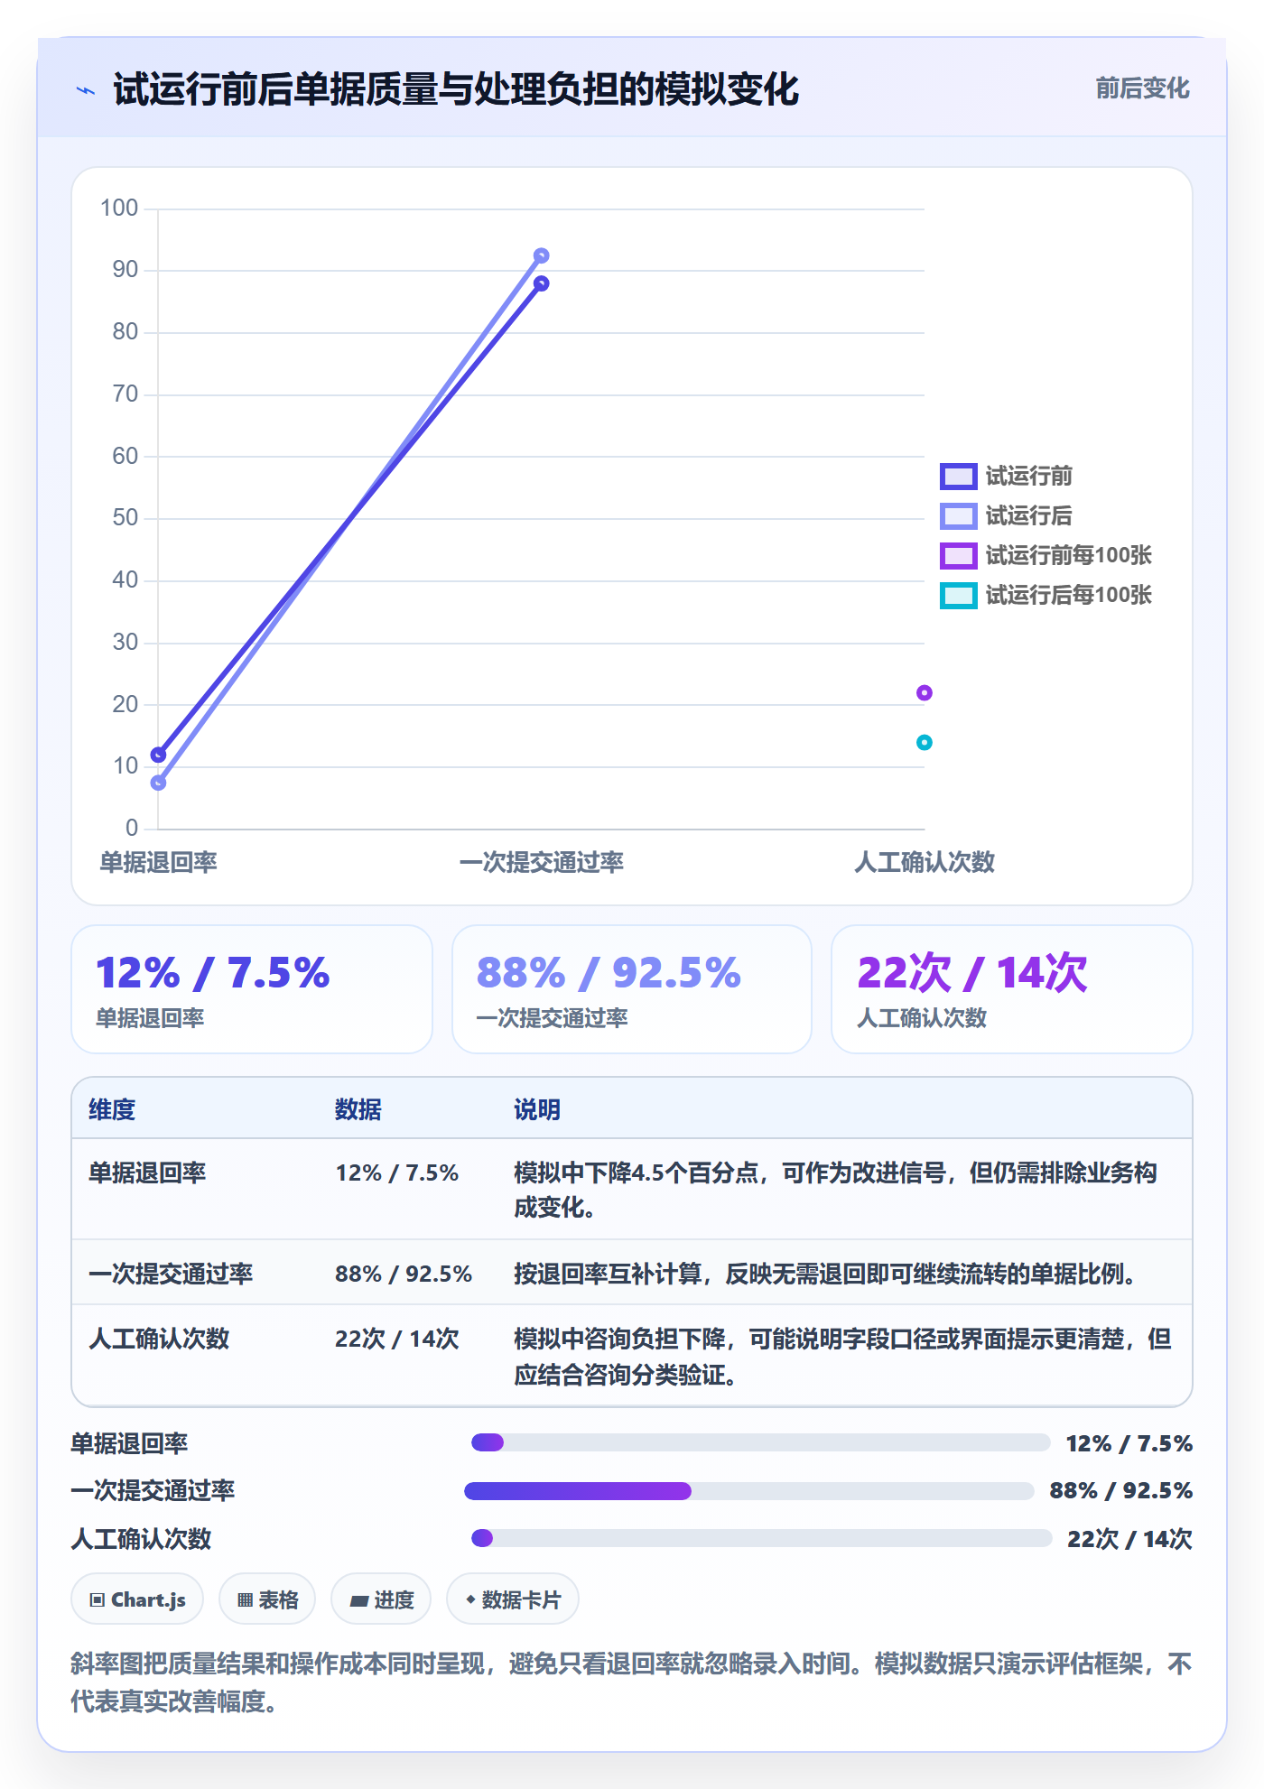Click the cyan point at 14 on 人工确认次数
This screenshot has height=1789, width=1264.
coord(924,742)
